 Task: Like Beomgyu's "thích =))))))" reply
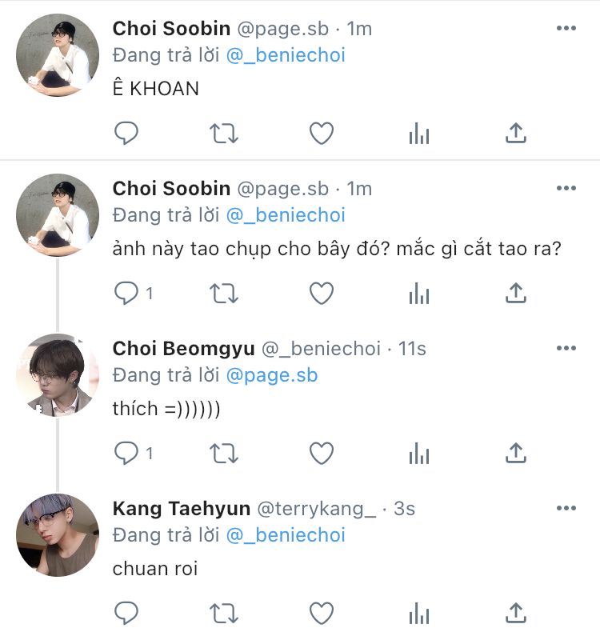[x=322, y=454]
